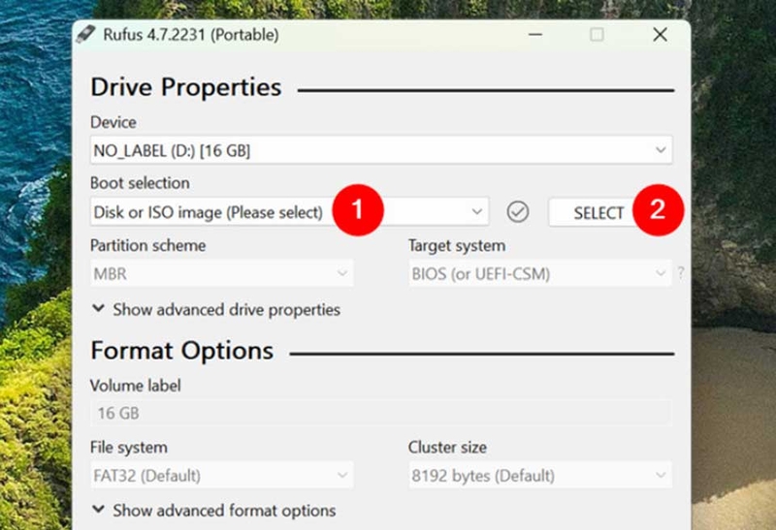The width and height of the screenshot is (776, 530).
Task: Click the File system label
Action: click(x=129, y=447)
